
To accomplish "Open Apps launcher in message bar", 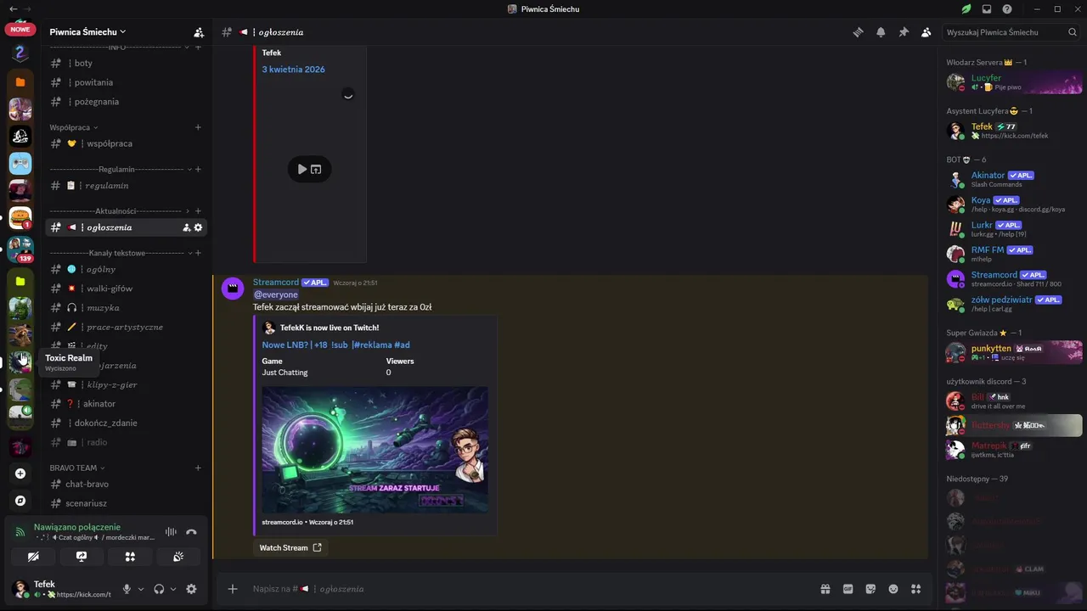I will click(x=915, y=589).
